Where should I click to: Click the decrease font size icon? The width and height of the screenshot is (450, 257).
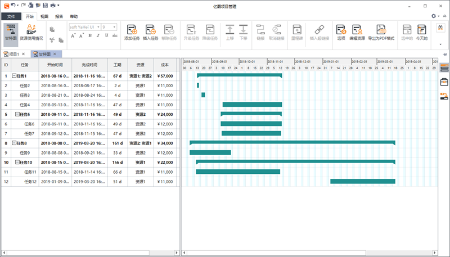[82, 35]
